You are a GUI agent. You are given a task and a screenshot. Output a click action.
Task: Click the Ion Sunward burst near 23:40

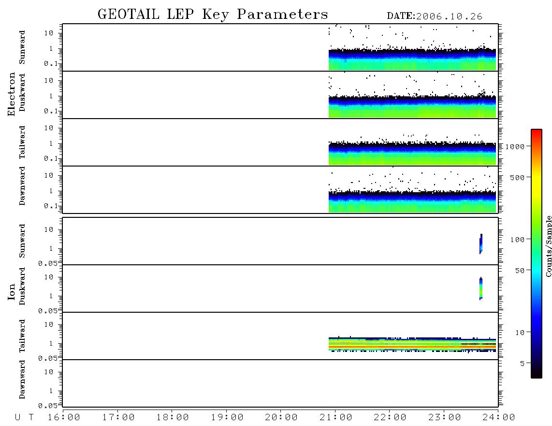coord(481,243)
